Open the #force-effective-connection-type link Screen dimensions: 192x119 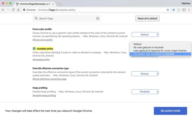(x=50, y=79)
